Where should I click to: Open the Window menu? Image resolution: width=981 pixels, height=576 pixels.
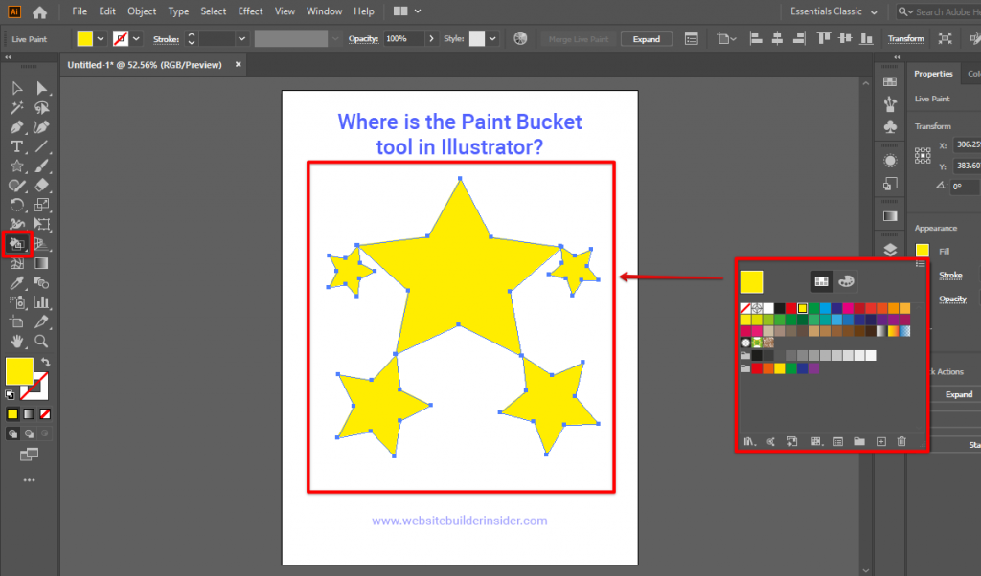(324, 11)
